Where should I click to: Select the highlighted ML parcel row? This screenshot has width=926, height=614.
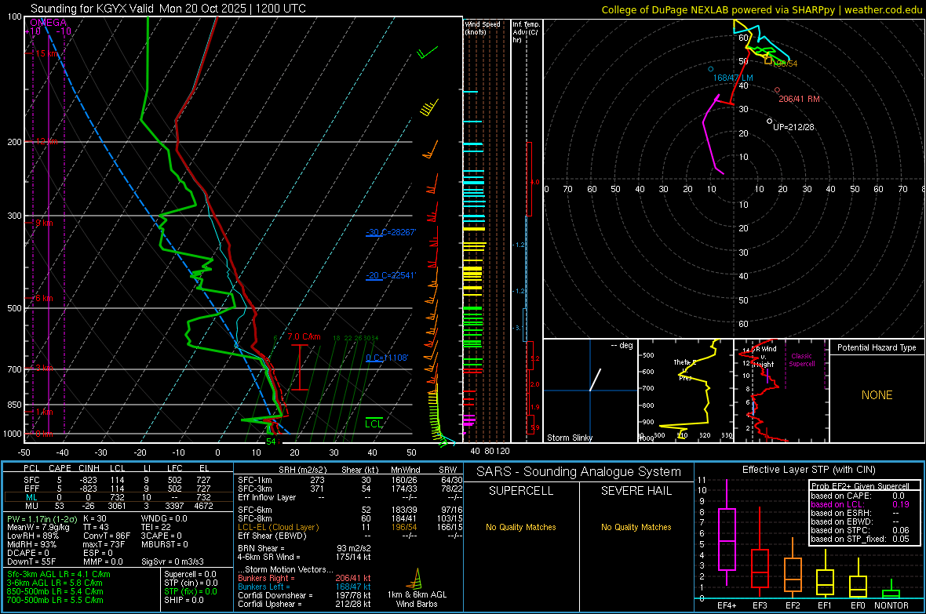point(118,497)
